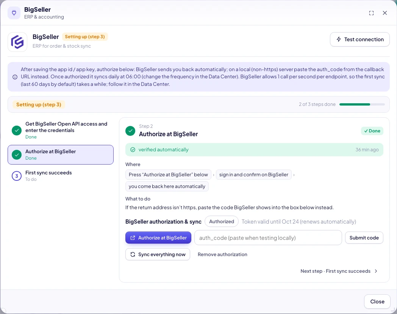Click the info icon in the notice banner
The width and height of the screenshot is (397, 314).
coord(15,77)
